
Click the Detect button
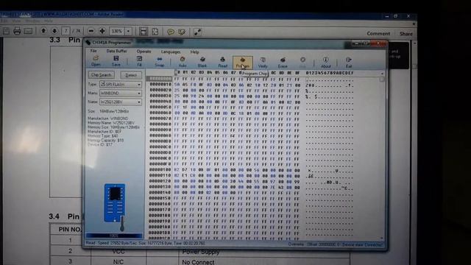point(131,75)
